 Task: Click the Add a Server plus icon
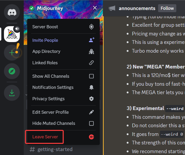click(x=12, y=53)
